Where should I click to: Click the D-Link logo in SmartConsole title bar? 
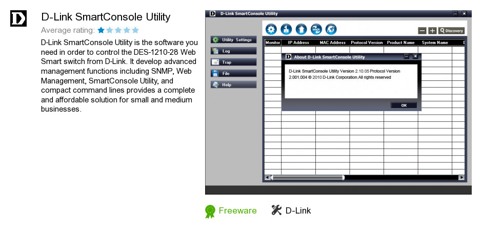tap(212, 13)
